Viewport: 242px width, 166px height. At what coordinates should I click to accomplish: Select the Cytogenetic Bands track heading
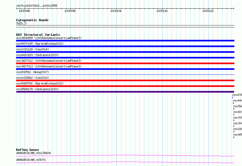pos(32,20)
